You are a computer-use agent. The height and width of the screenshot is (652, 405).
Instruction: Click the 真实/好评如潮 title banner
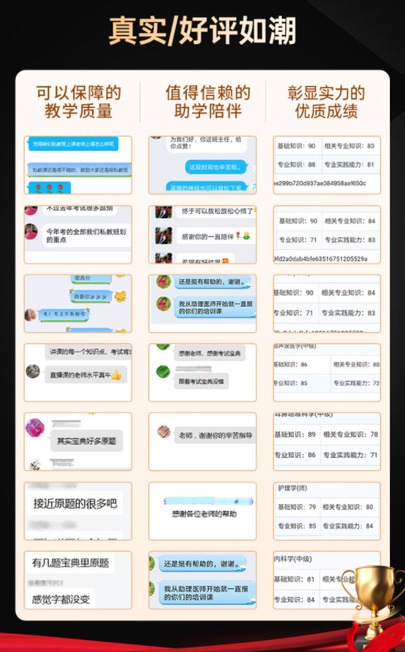pos(202,31)
